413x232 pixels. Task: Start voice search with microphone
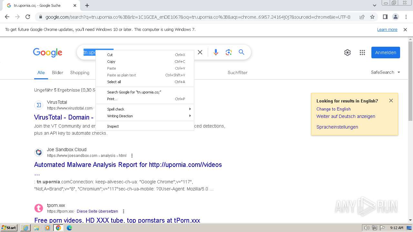point(216,52)
